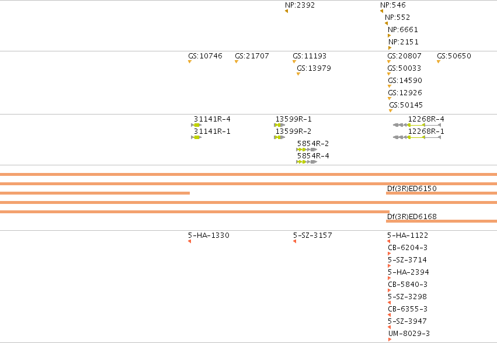Select the 12268R-1 gene model glyph
497x343 pixels.
coord(417,137)
